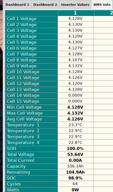The width and height of the screenshot is (113, 192).
Task: Click the Capacity value 106.1Ah
Action: point(75,166)
